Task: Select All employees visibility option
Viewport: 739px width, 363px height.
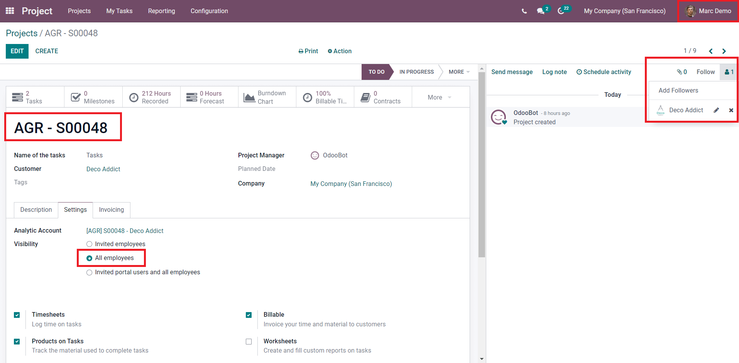Action: tap(89, 258)
